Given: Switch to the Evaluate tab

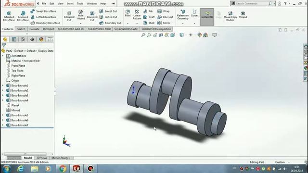Looking at the screenshot, I should (34, 29).
